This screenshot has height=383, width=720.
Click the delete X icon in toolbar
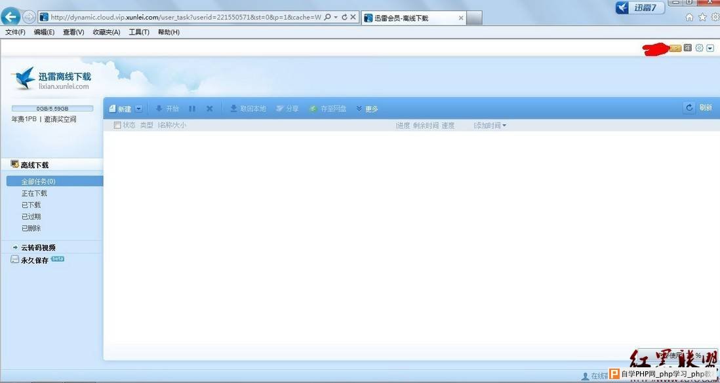pos(209,109)
